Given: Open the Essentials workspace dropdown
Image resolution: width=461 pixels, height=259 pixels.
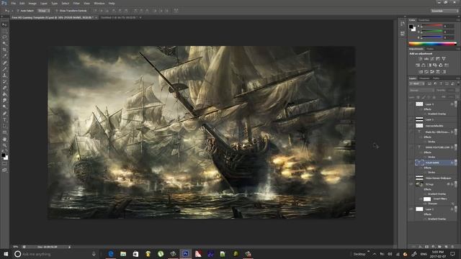Looking at the screenshot, I should click(x=444, y=11).
